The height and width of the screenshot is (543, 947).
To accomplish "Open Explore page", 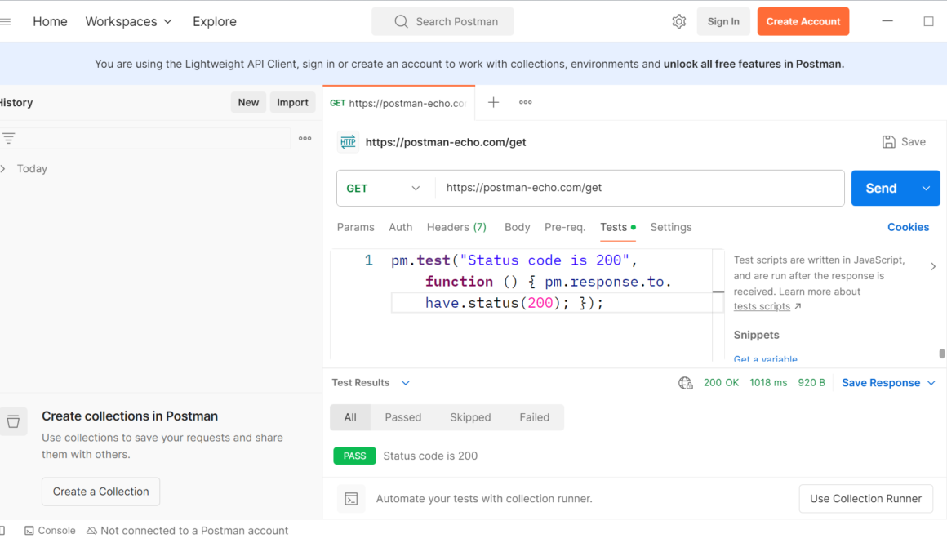I will pos(215,22).
